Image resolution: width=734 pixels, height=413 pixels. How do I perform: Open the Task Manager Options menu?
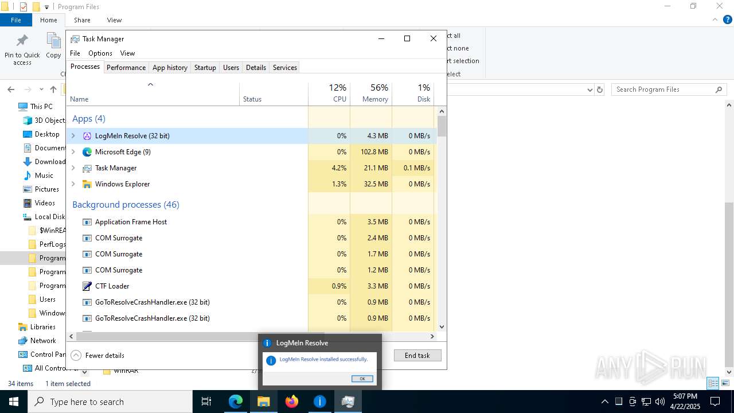point(100,53)
